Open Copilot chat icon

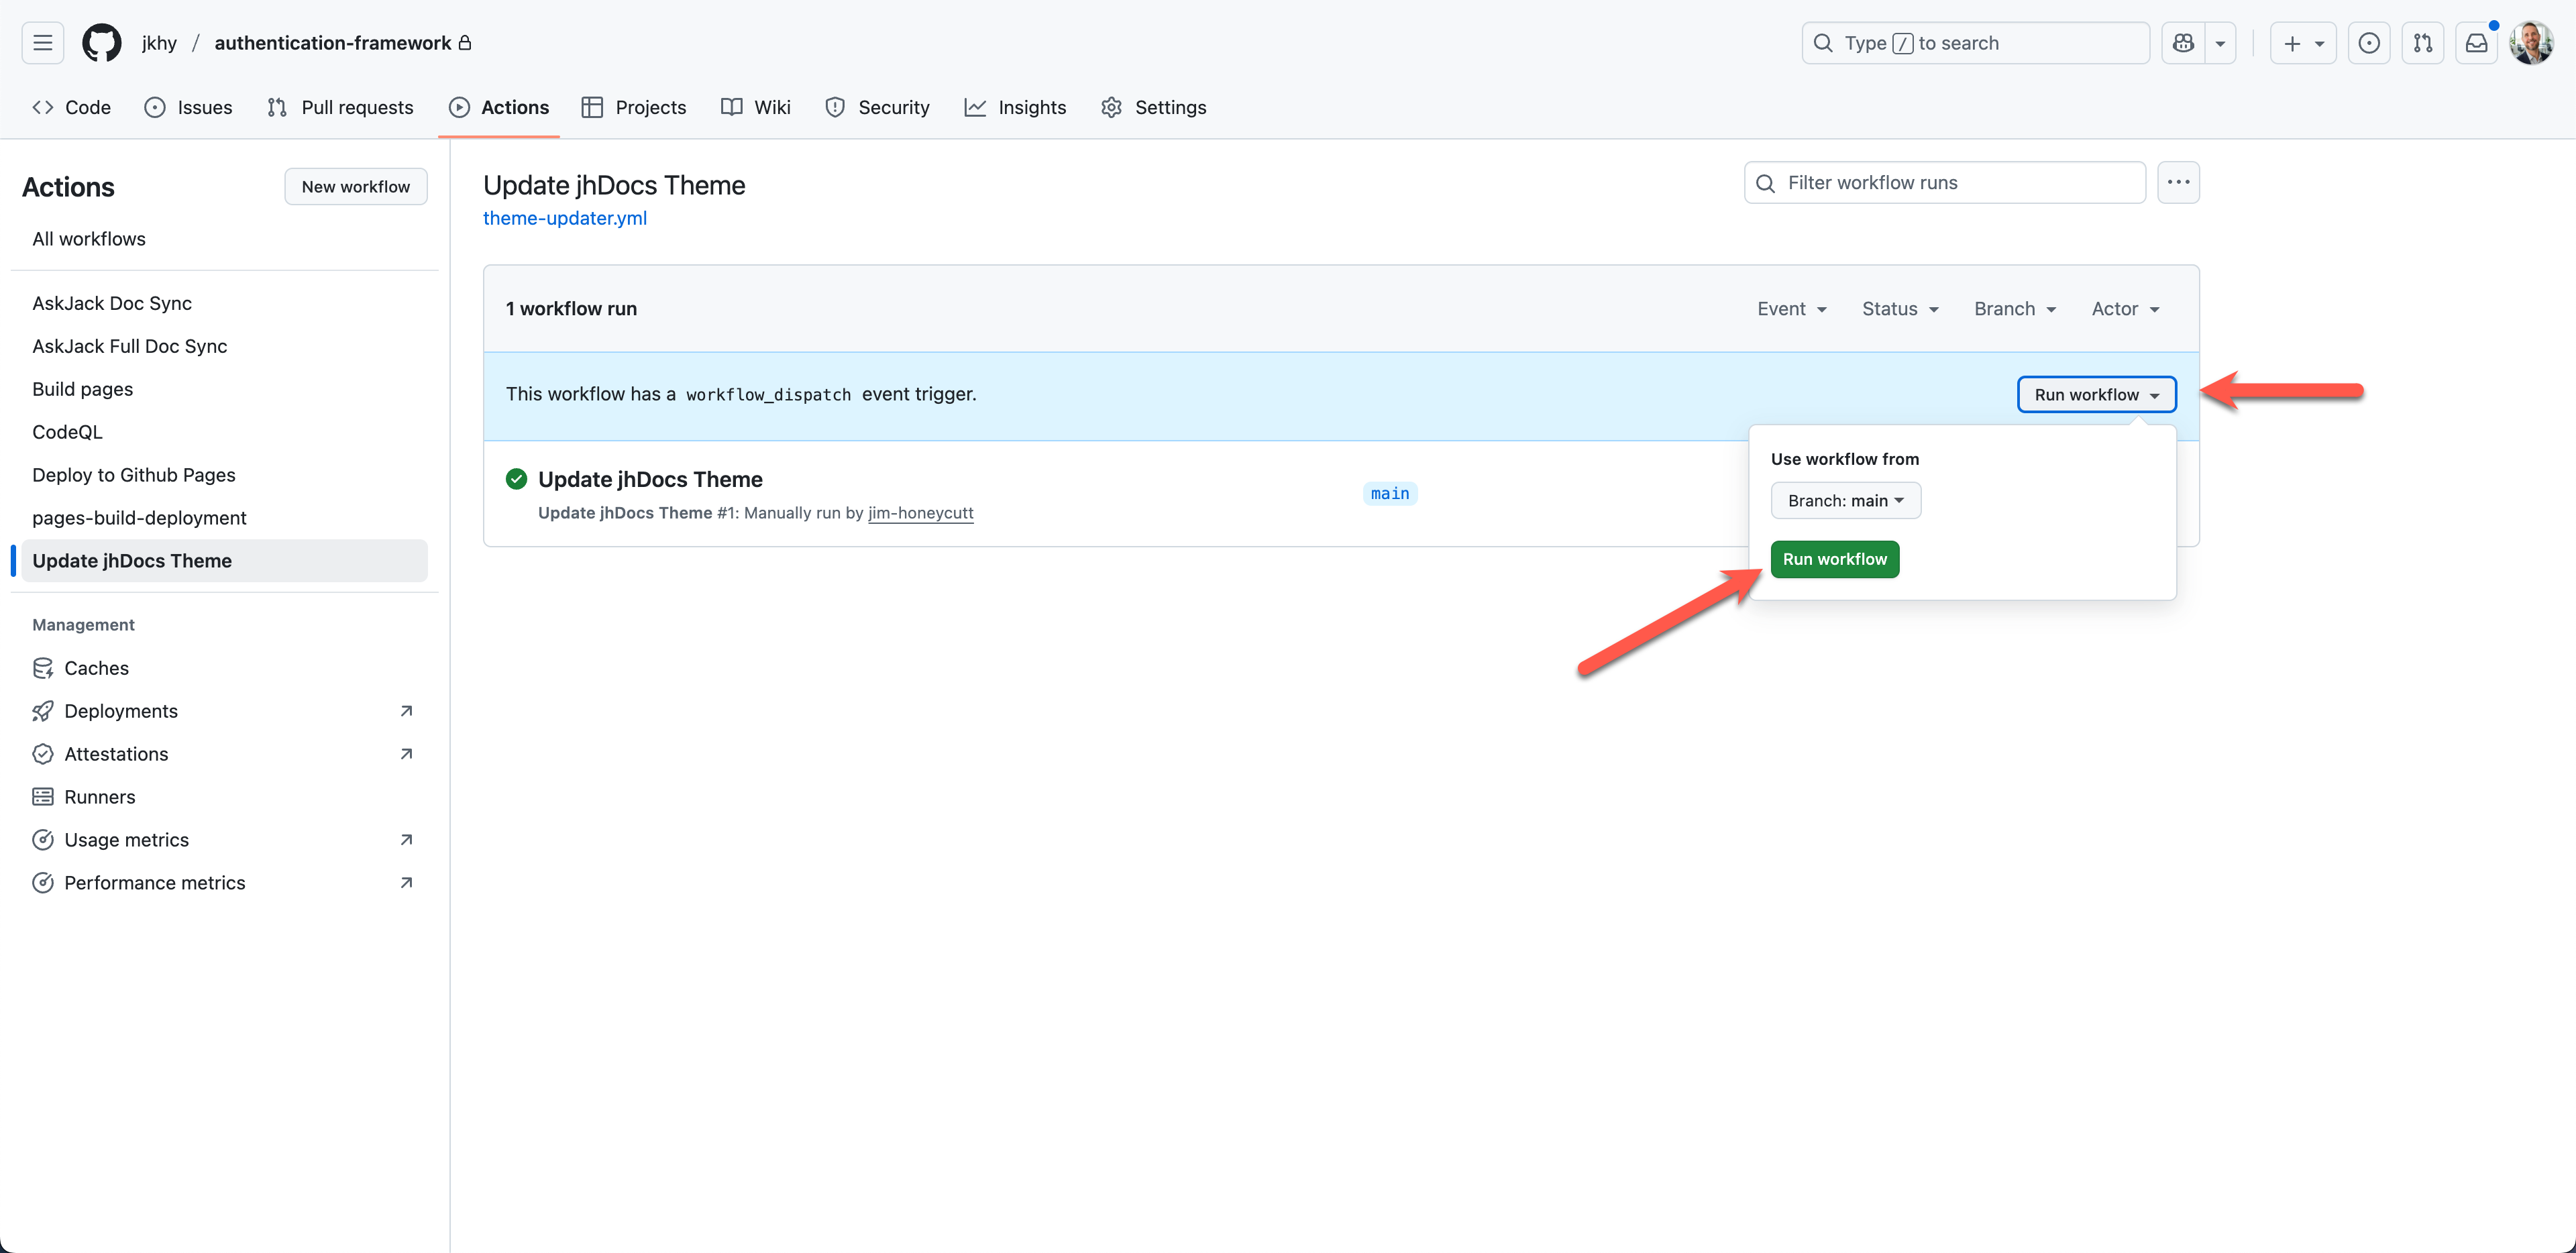(x=2183, y=43)
